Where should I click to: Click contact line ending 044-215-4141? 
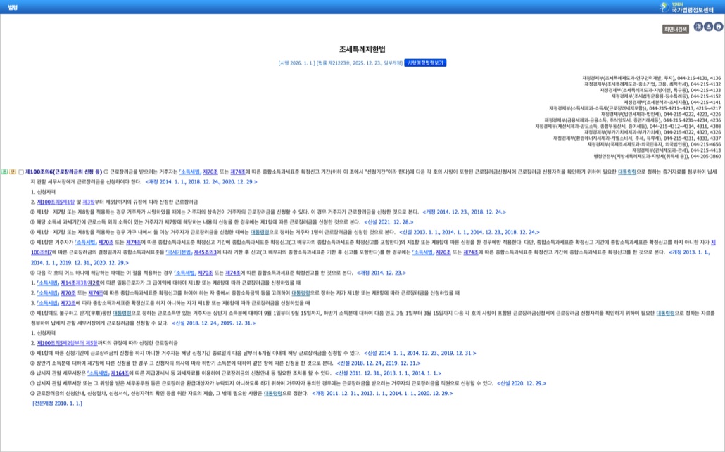(672, 103)
